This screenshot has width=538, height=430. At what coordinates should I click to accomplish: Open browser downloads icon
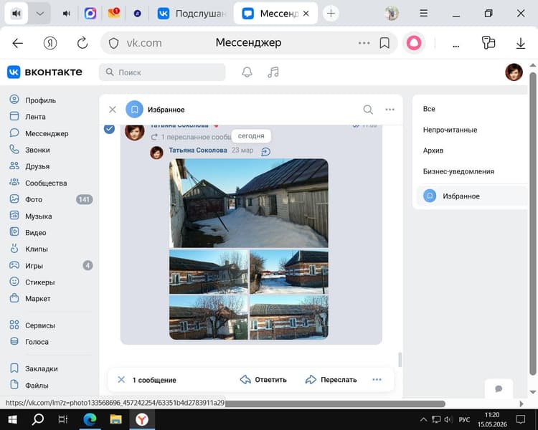tap(521, 43)
